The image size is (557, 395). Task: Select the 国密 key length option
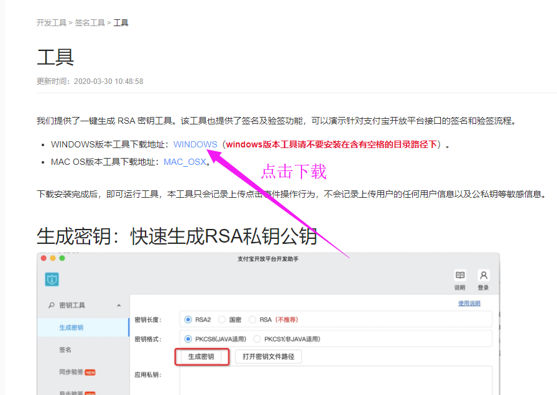pyautogui.click(x=222, y=320)
